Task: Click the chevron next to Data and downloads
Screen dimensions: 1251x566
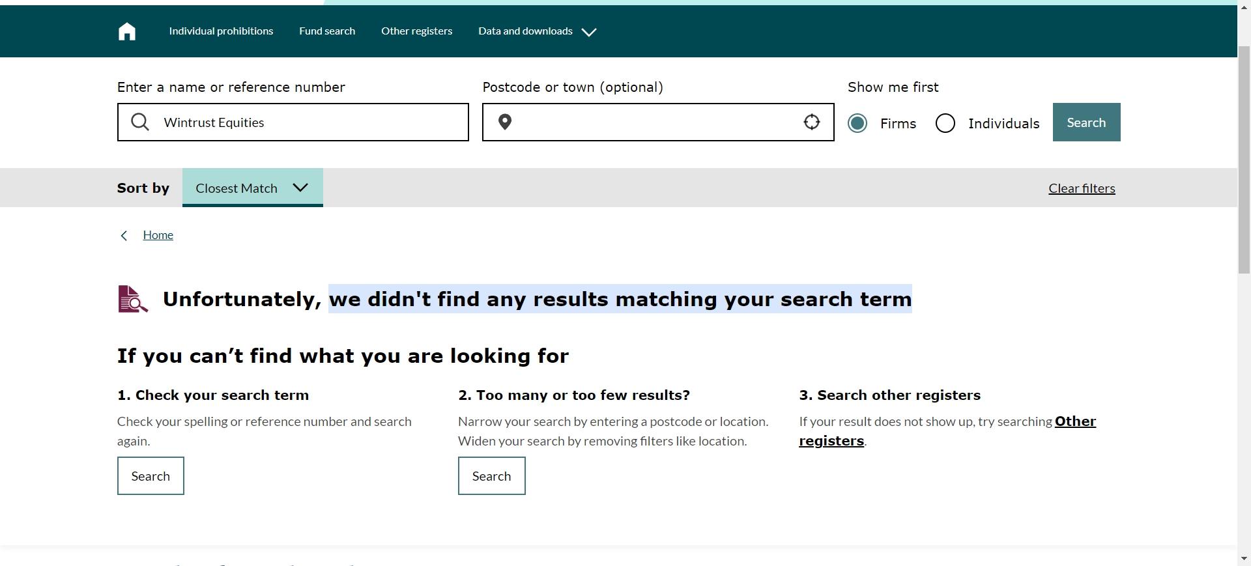Action: click(x=589, y=32)
